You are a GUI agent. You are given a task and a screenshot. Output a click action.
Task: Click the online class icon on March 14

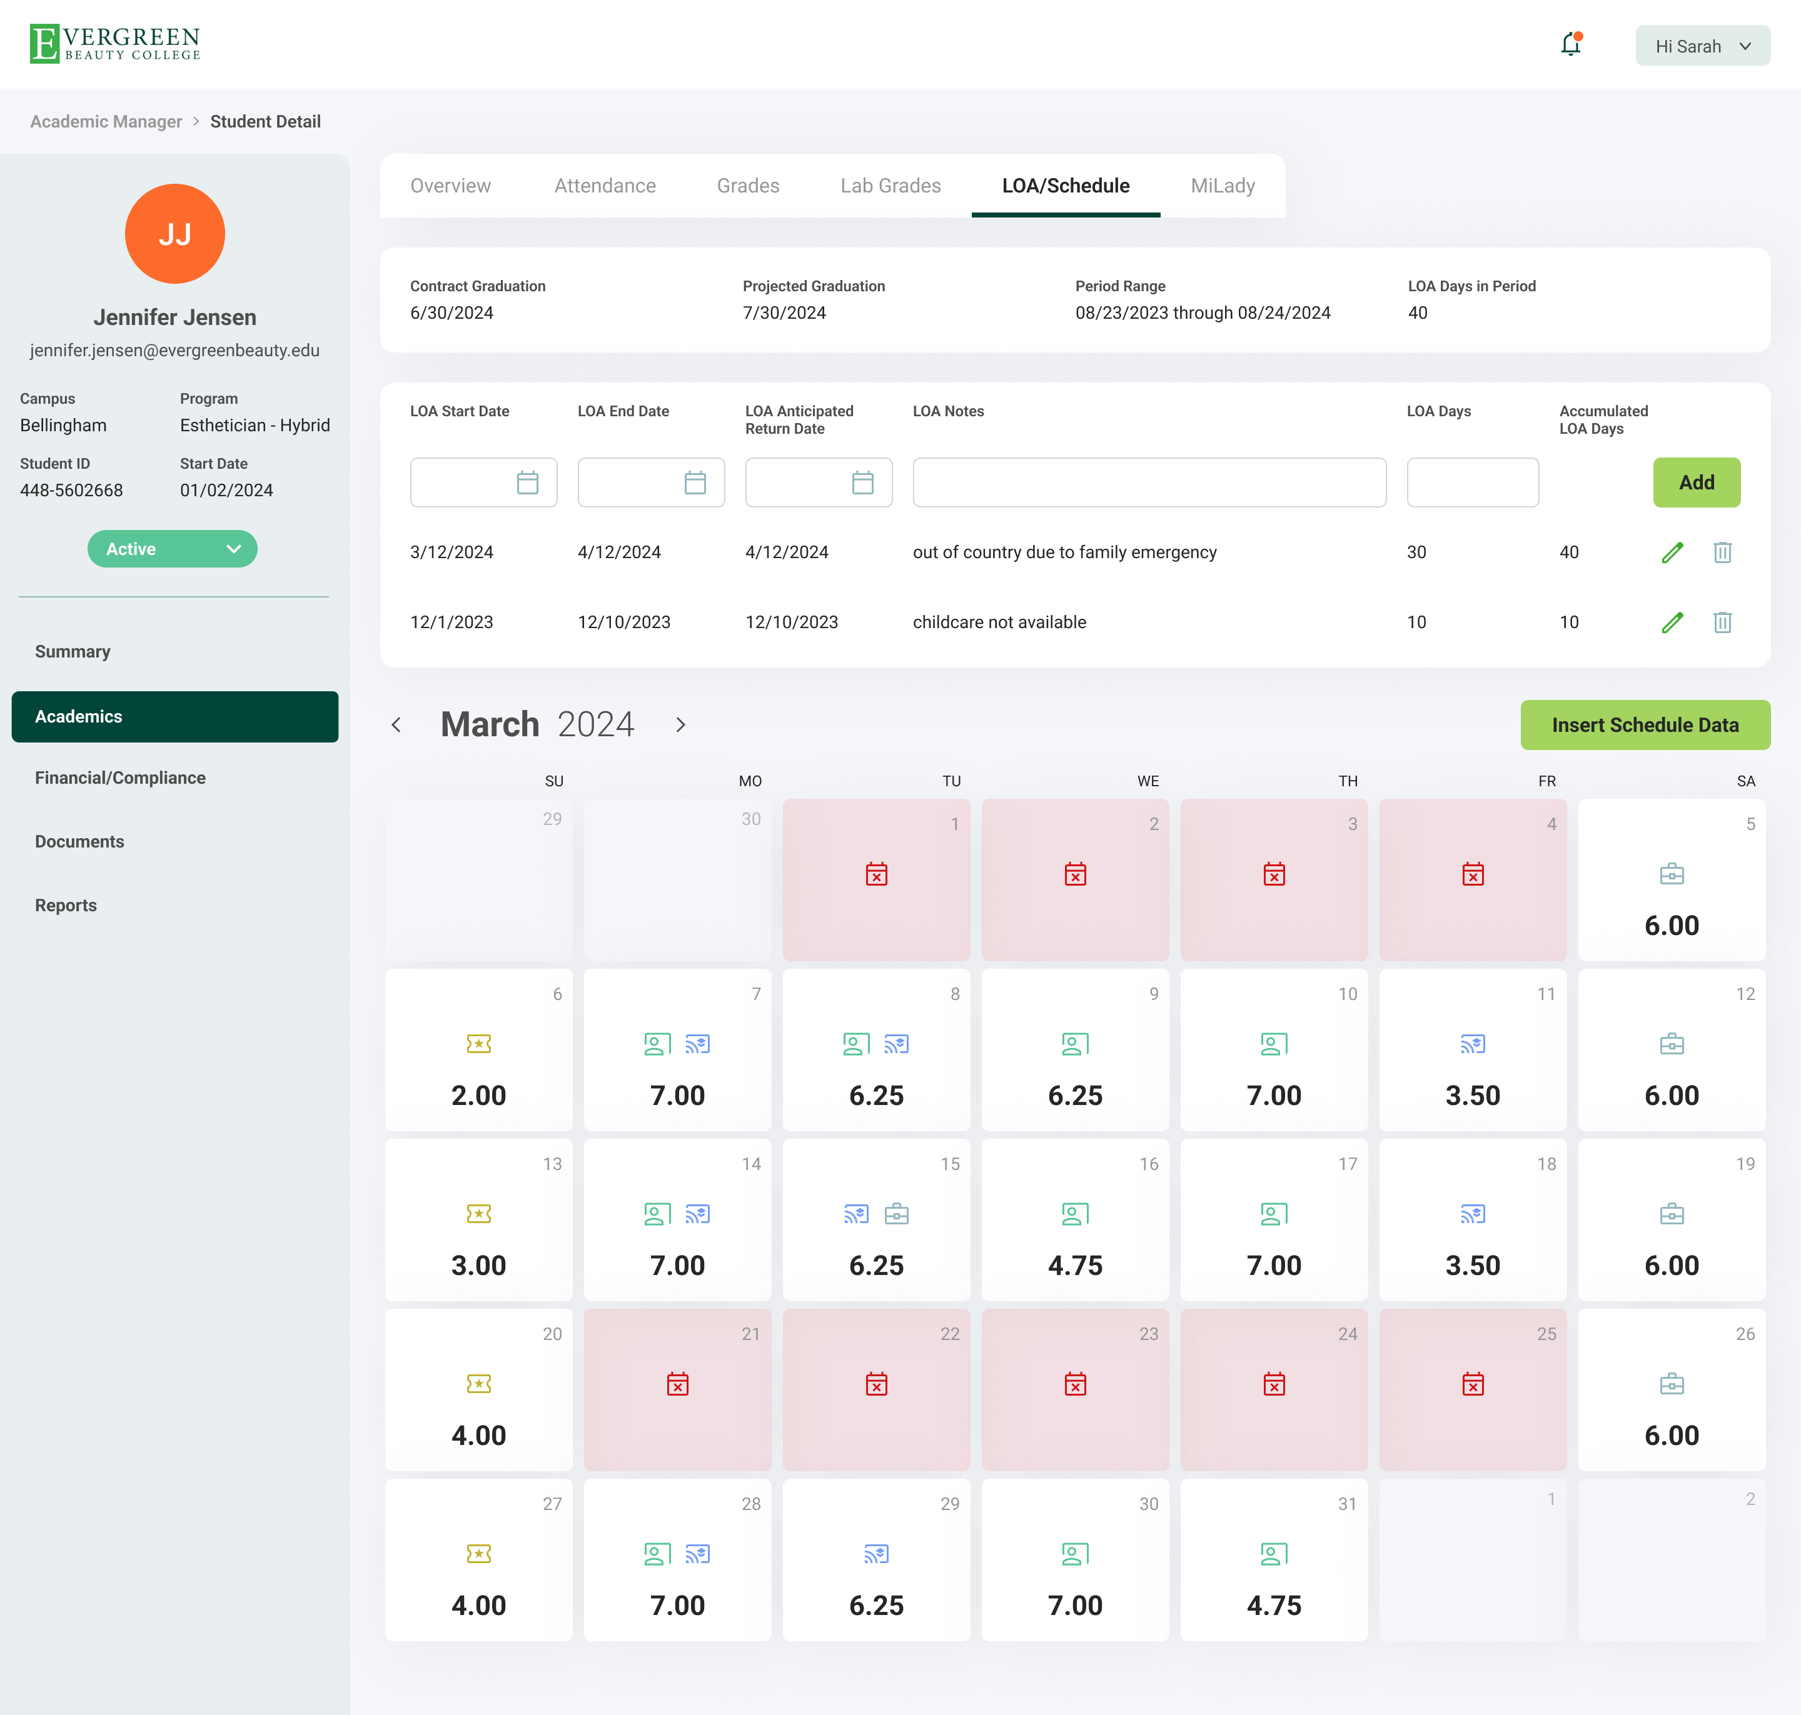click(x=698, y=1214)
